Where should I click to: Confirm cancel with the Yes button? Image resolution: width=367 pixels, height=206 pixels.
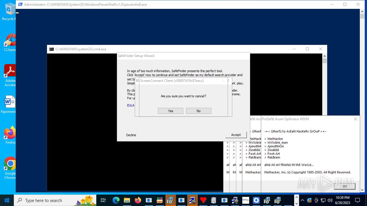pyautogui.click(x=171, y=111)
